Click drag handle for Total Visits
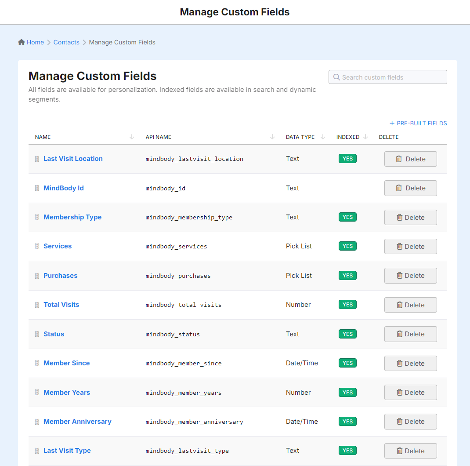470x466 pixels. (x=37, y=305)
